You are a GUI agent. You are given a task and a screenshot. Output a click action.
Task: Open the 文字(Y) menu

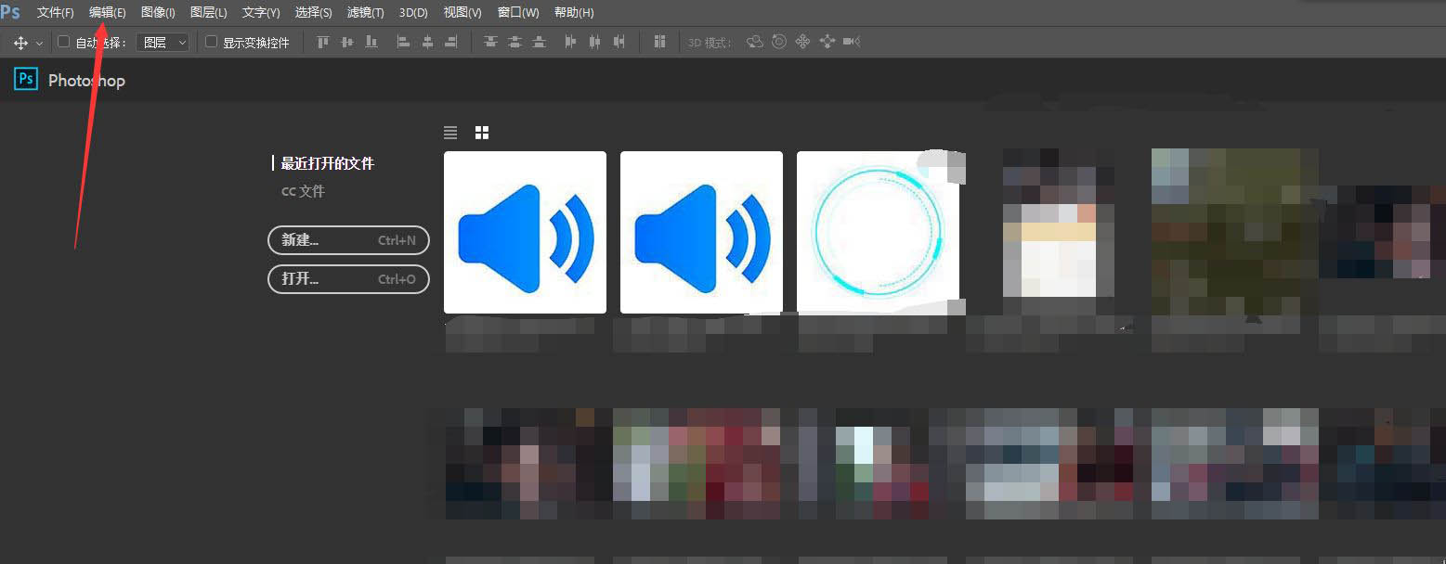(x=261, y=12)
